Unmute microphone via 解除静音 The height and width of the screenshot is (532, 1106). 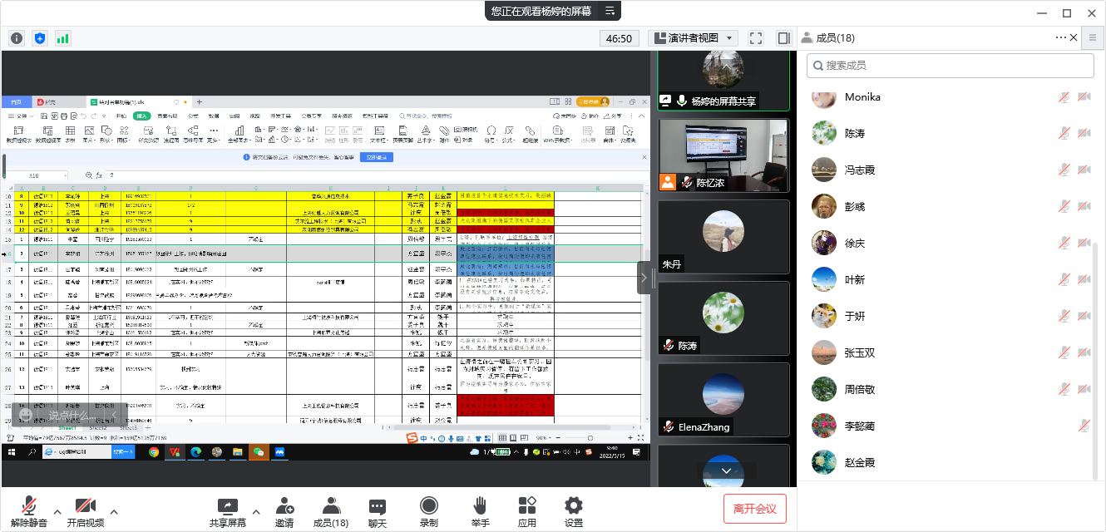[x=29, y=512]
